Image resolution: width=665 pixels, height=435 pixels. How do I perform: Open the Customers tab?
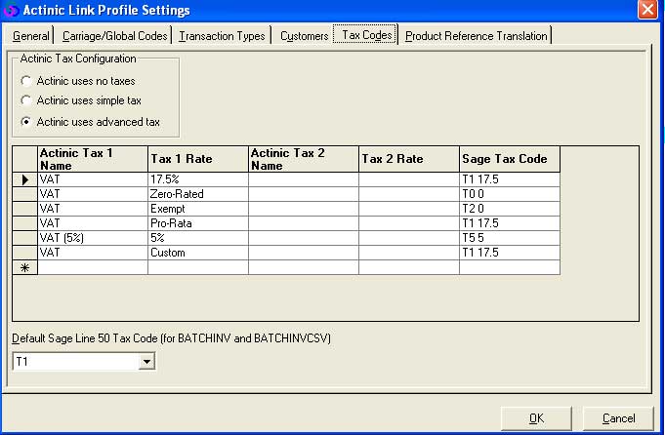click(304, 36)
